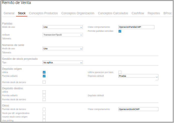174x123 pixels.
Task: Switch to the General tab
Action: click(x=9, y=13)
